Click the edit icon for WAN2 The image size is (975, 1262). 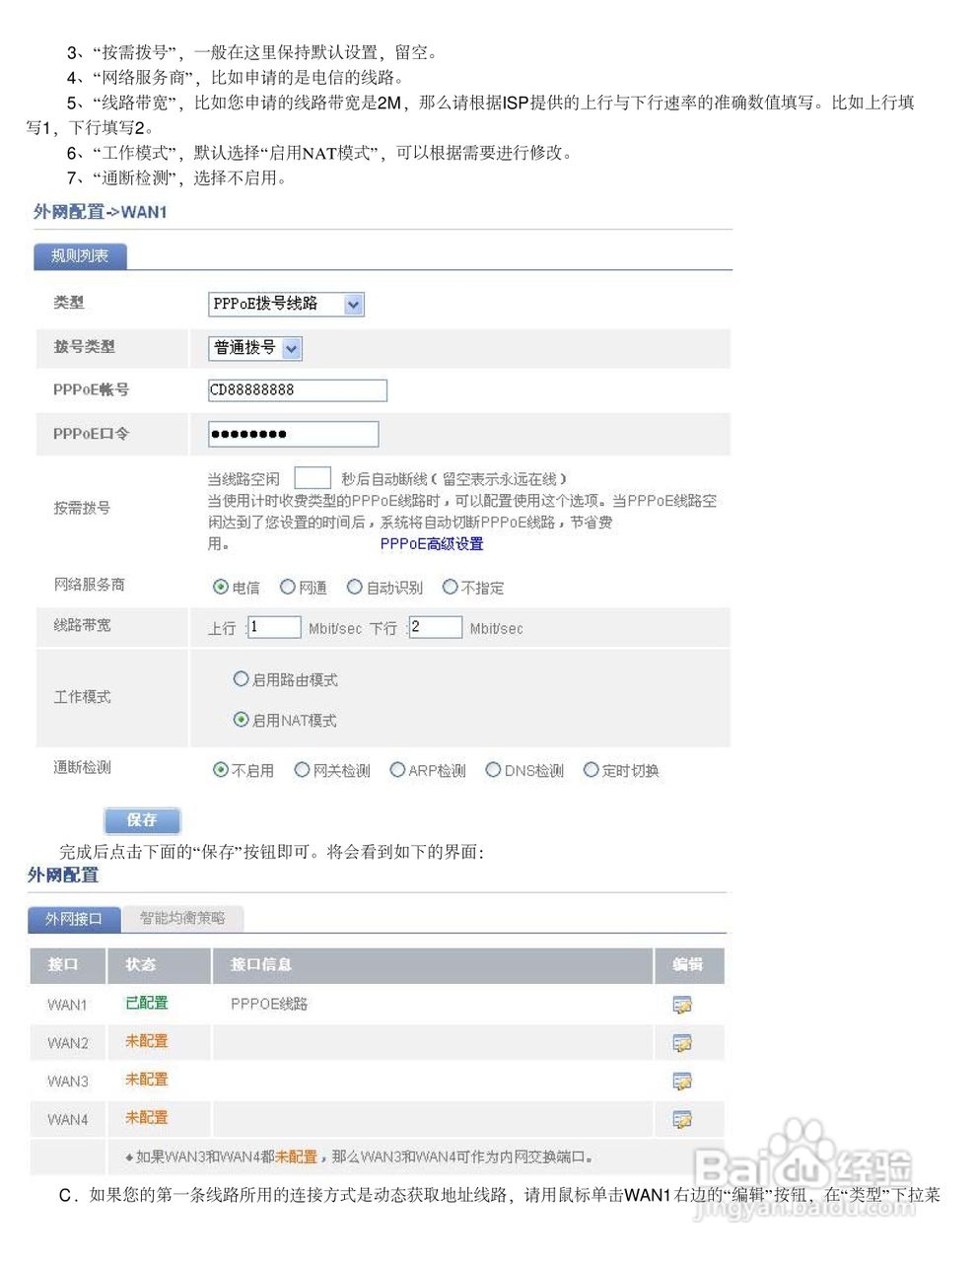[x=682, y=1042]
